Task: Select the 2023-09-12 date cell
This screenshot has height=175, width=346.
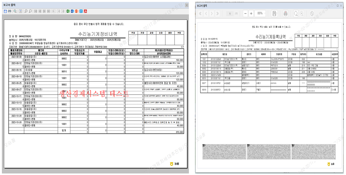Action: click(16, 63)
